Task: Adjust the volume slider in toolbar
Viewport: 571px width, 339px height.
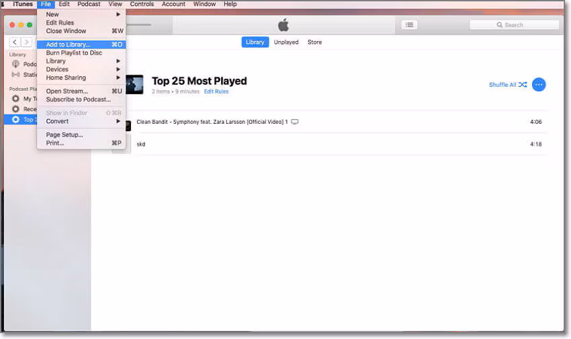Action: [x=138, y=25]
